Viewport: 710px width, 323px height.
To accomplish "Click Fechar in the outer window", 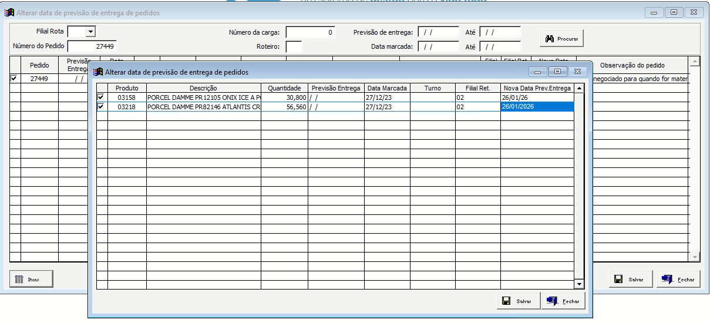I will (678, 280).
